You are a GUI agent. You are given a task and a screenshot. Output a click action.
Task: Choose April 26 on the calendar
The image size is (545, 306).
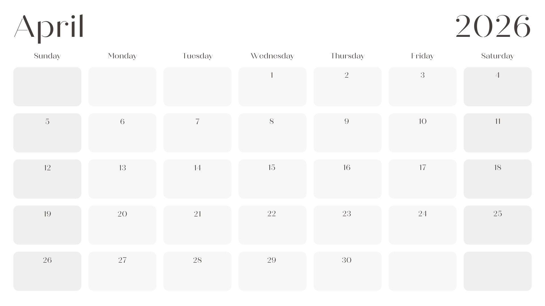47,271
